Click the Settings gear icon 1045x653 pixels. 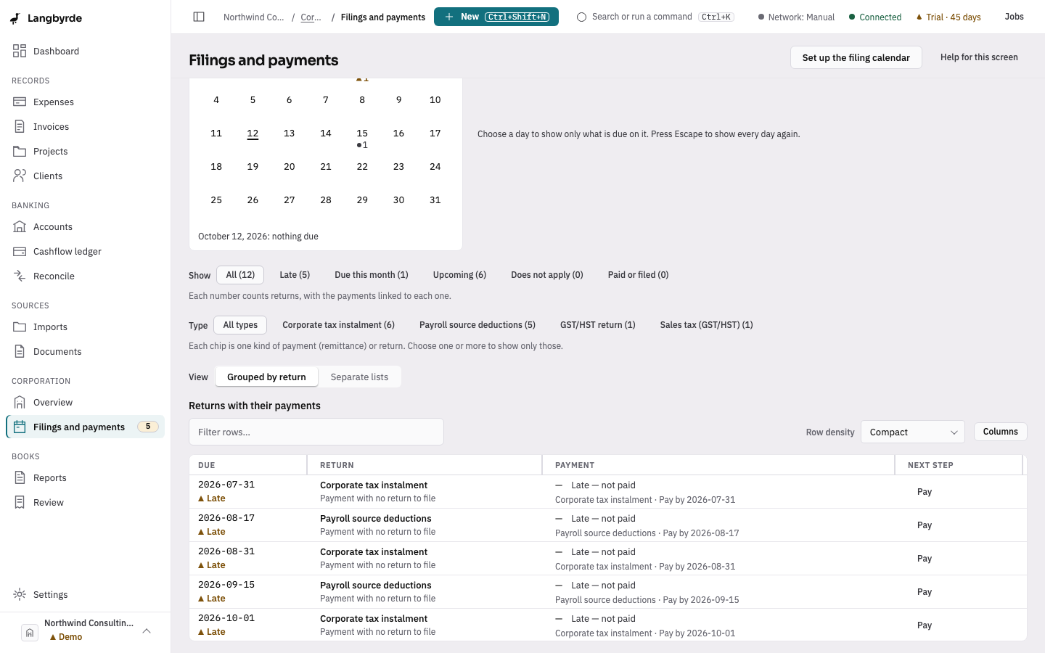(x=20, y=594)
